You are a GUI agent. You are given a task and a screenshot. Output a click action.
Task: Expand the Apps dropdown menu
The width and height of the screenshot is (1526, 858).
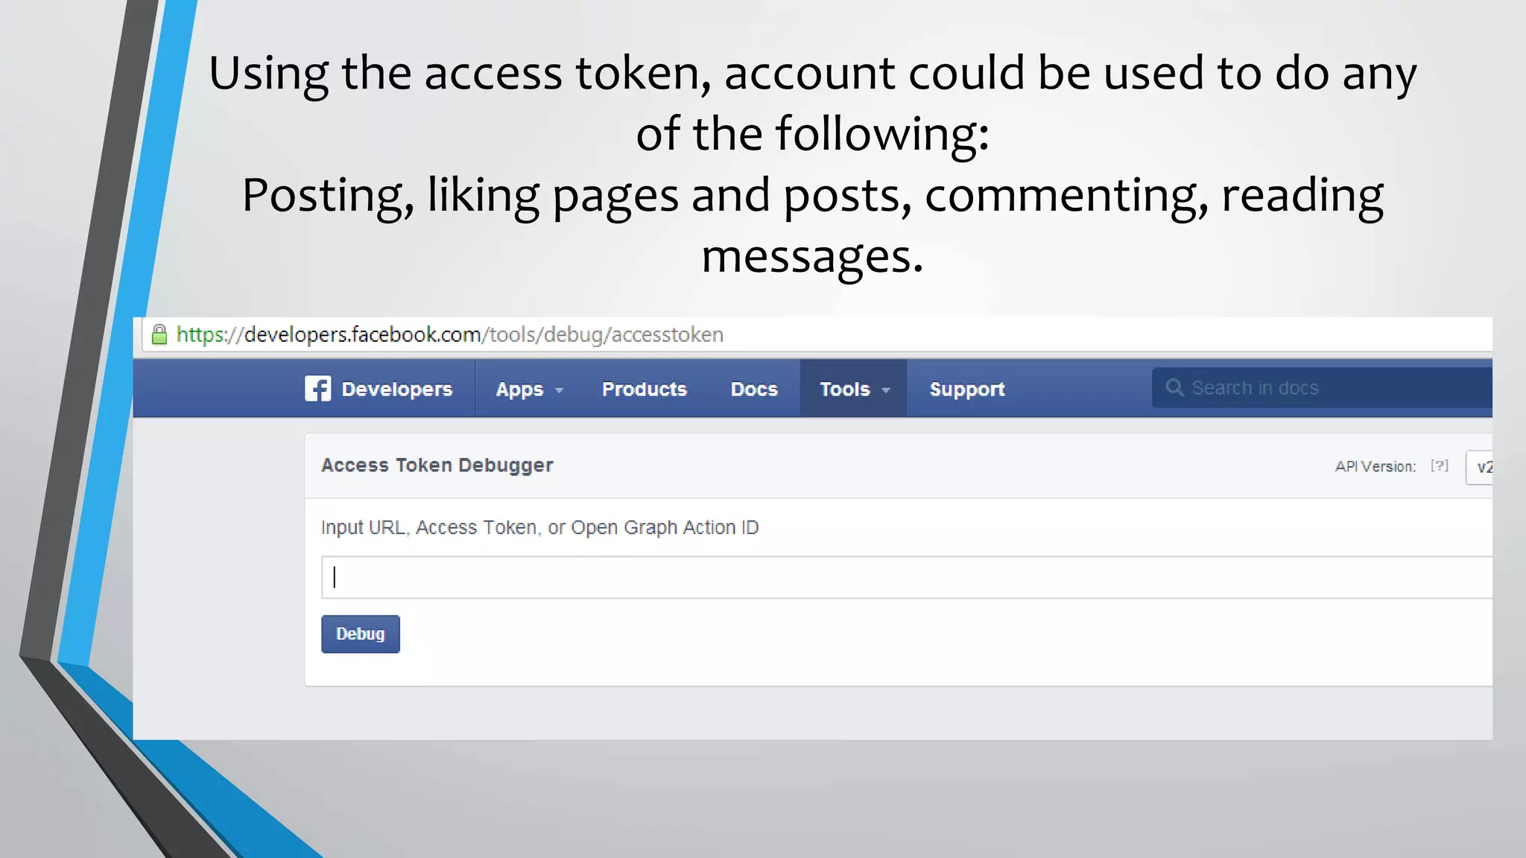click(x=530, y=389)
